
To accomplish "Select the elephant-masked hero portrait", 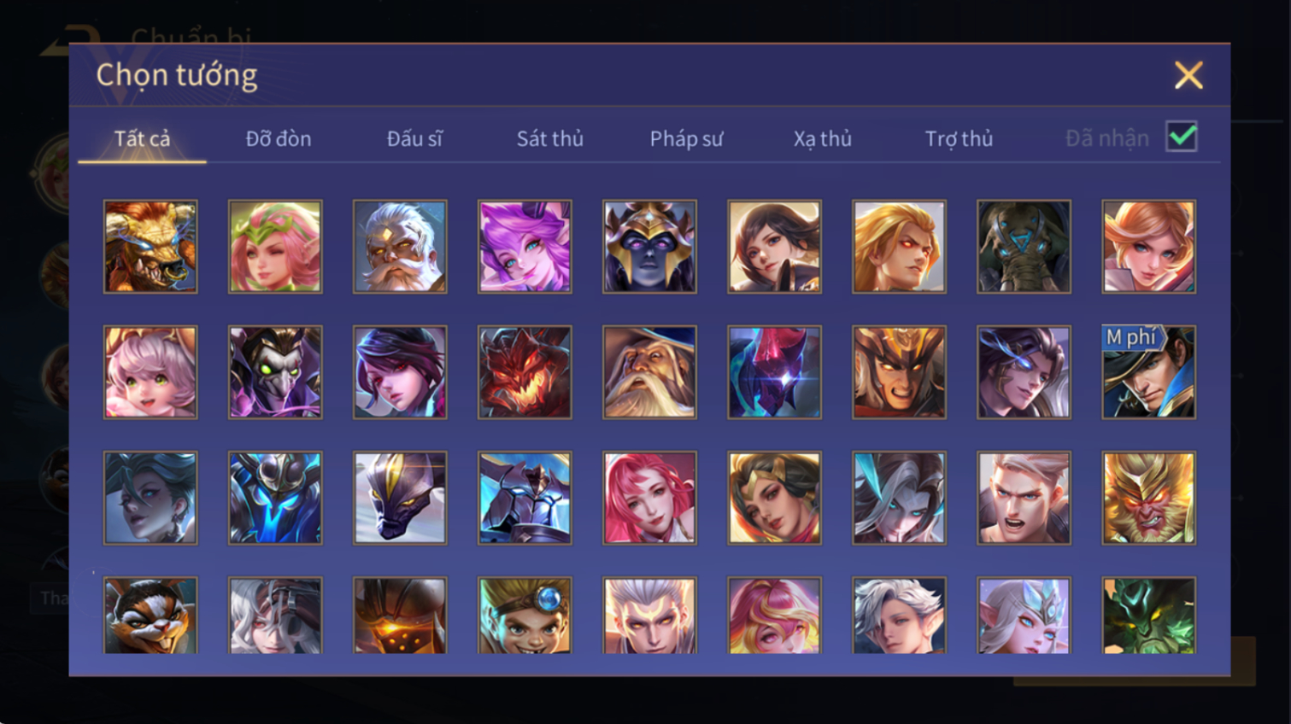I will pos(1024,247).
